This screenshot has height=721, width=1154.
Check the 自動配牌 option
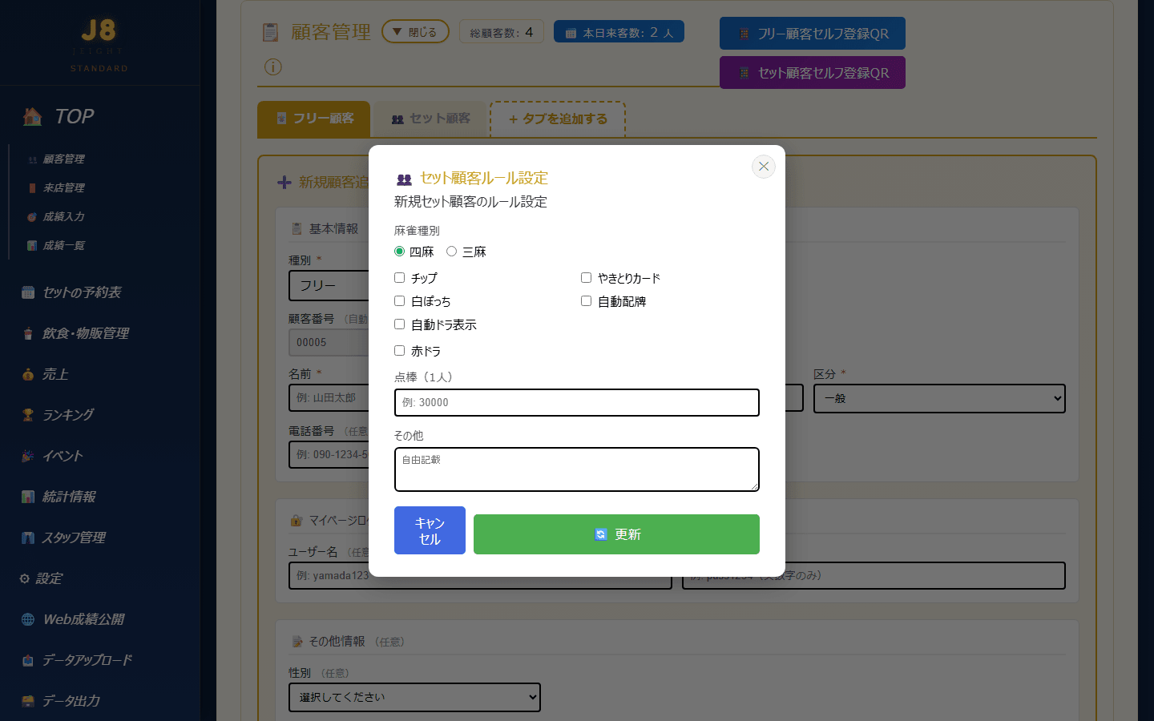pos(586,301)
